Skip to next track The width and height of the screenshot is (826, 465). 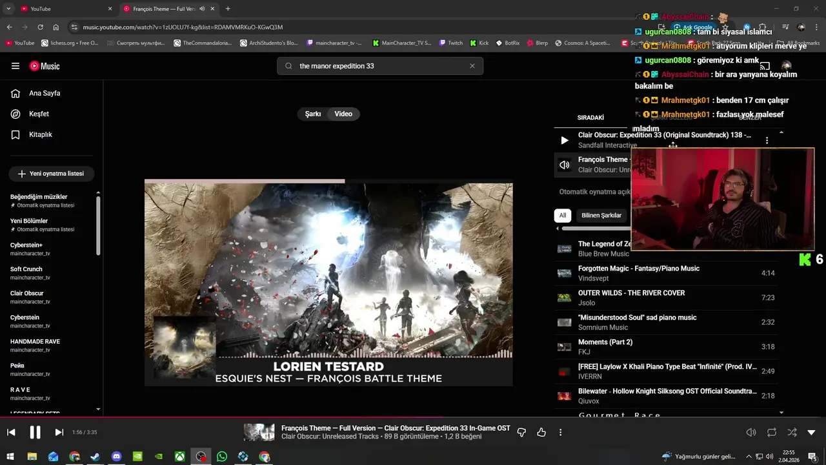(x=59, y=432)
